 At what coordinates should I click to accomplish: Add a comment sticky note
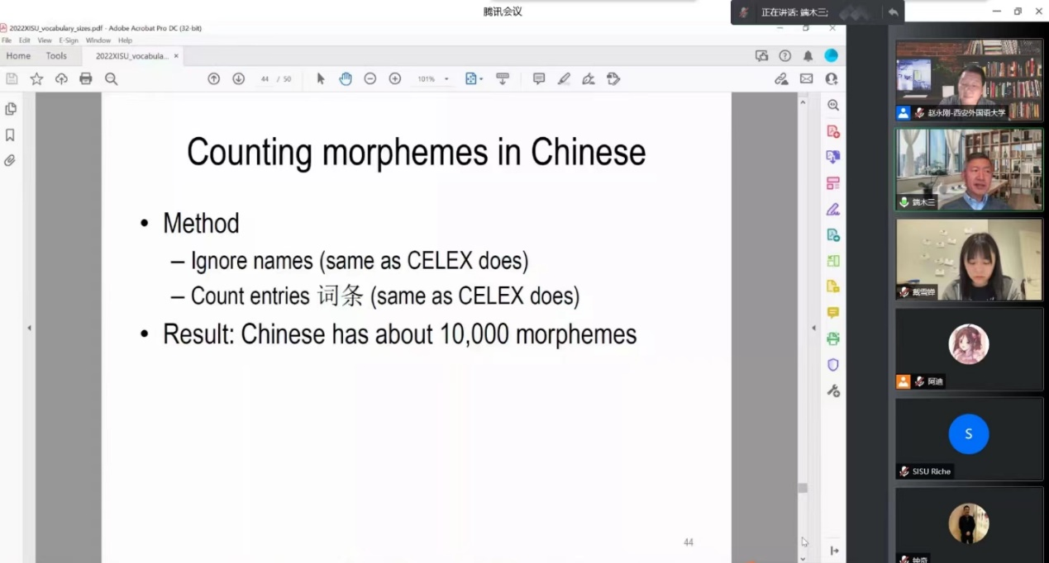539,79
